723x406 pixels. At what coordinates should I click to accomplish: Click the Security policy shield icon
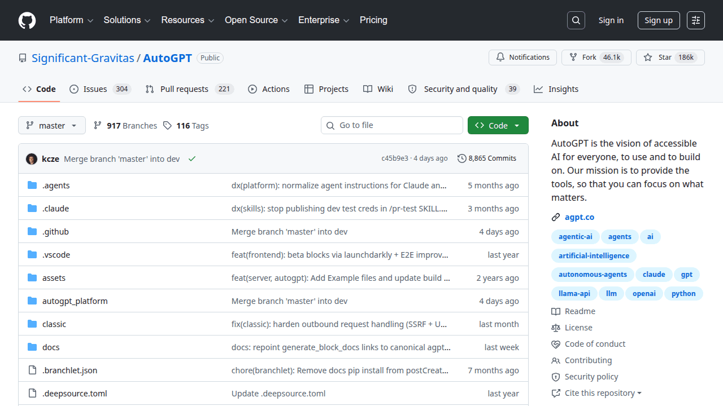[x=556, y=377]
